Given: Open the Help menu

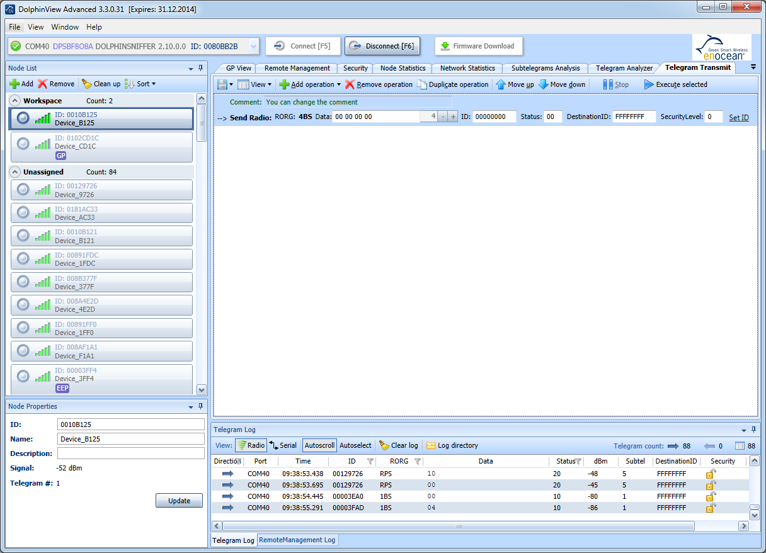Looking at the screenshot, I should point(94,27).
